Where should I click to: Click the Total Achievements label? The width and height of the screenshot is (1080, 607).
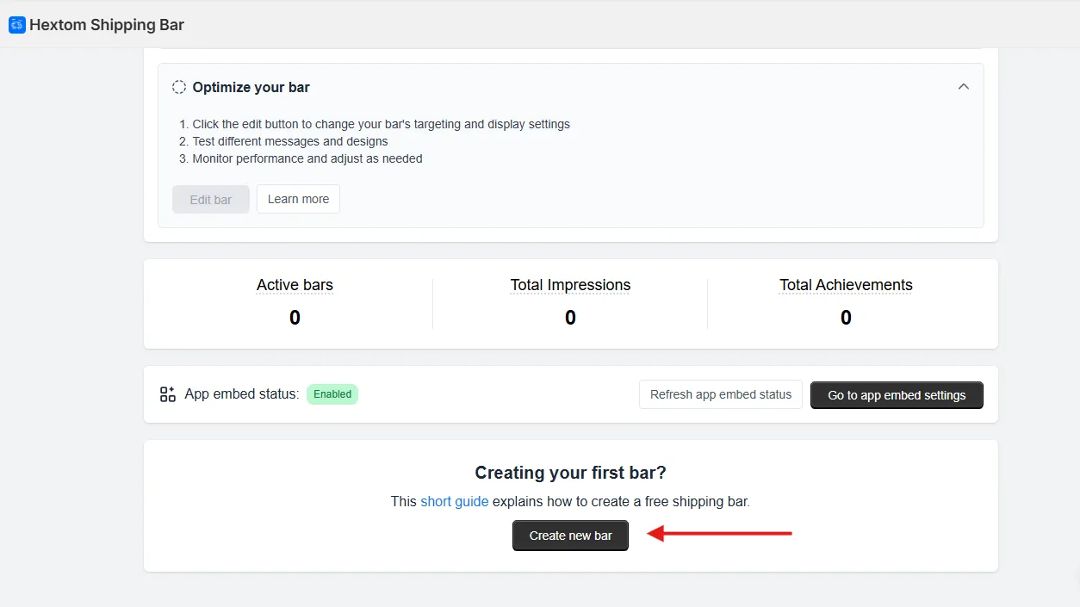pyautogui.click(x=846, y=285)
